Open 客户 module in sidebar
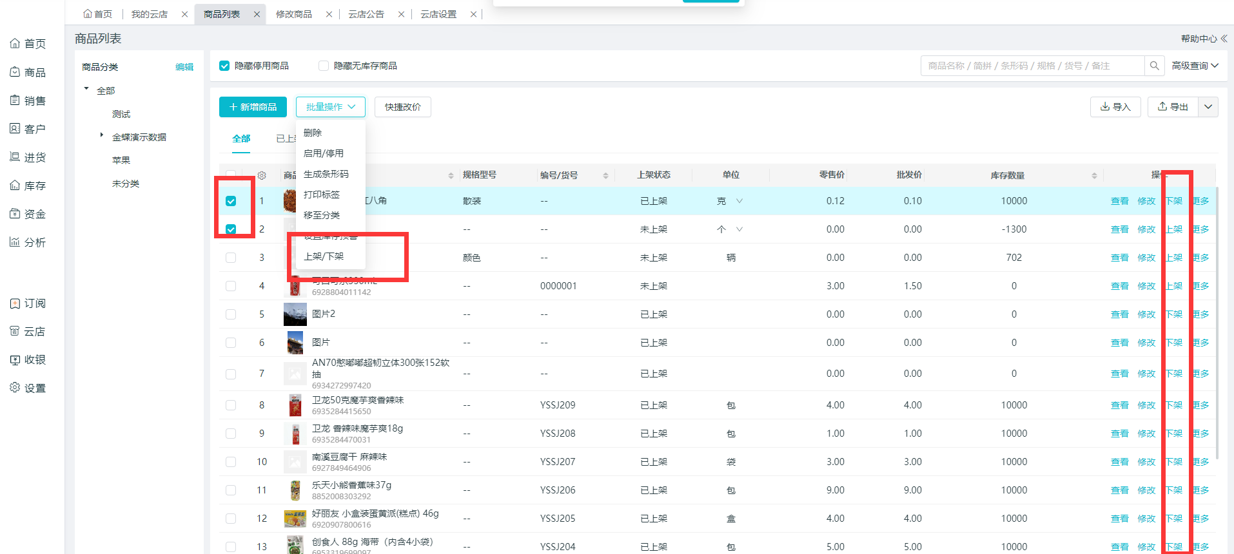This screenshot has width=1234, height=554. tap(28, 129)
